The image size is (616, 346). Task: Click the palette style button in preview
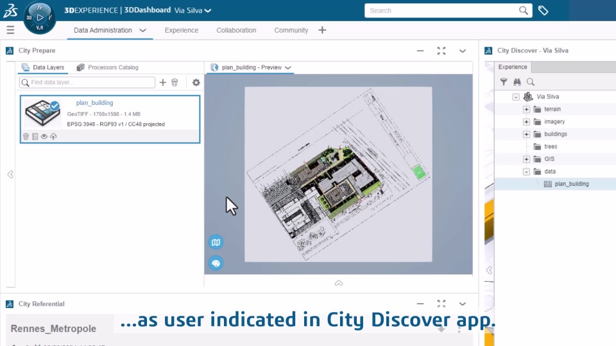pyautogui.click(x=216, y=263)
